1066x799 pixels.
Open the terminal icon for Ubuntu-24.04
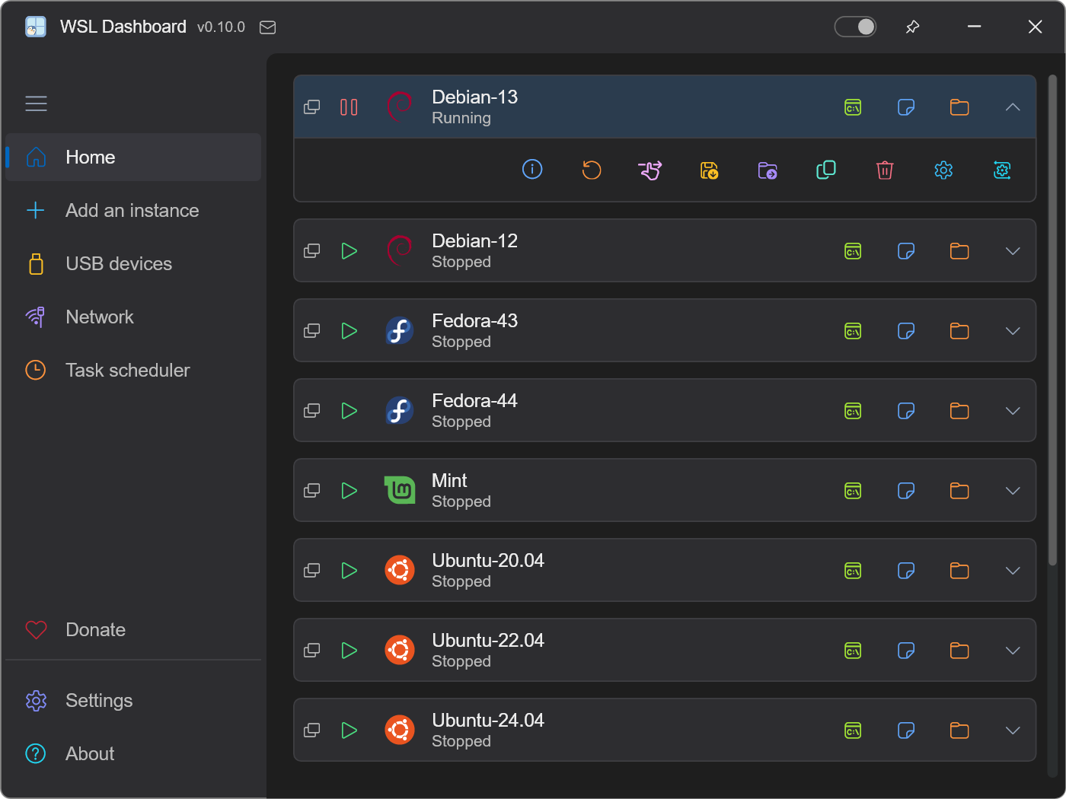(853, 731)
